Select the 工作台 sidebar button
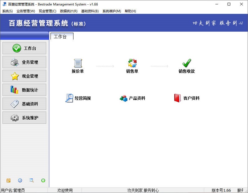This screenshot has height=193, width=248. pyautogui.click(x=24, y=48)
